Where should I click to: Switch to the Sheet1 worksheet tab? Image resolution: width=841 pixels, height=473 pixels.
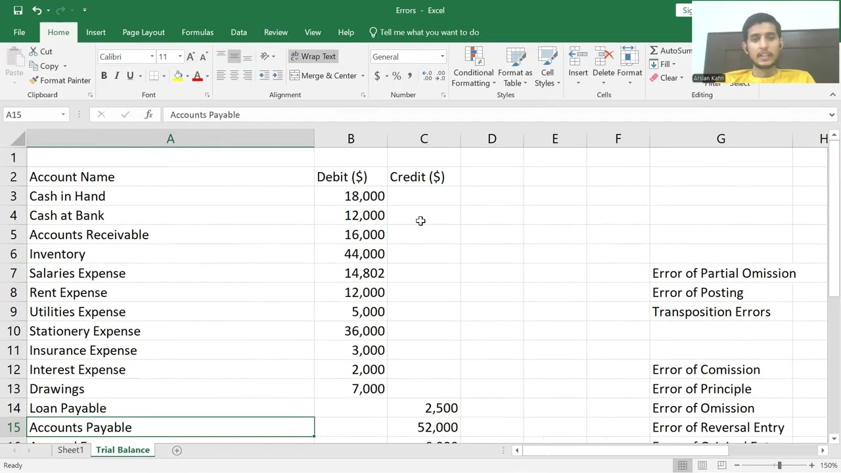point(70,450)
